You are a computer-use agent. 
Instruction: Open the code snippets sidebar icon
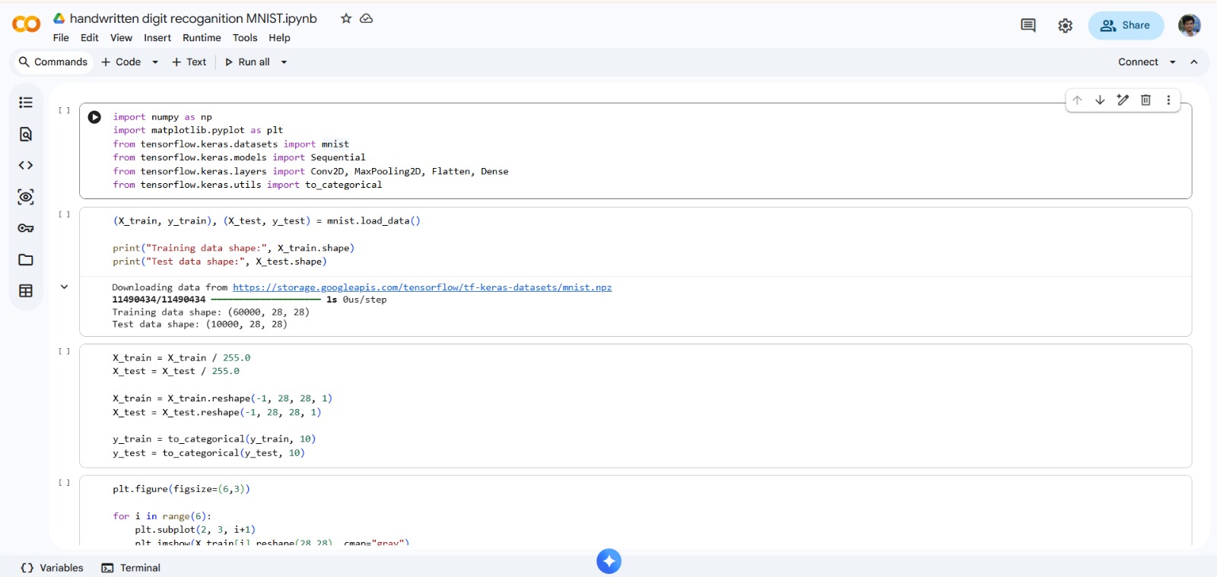tap(26, 166)
